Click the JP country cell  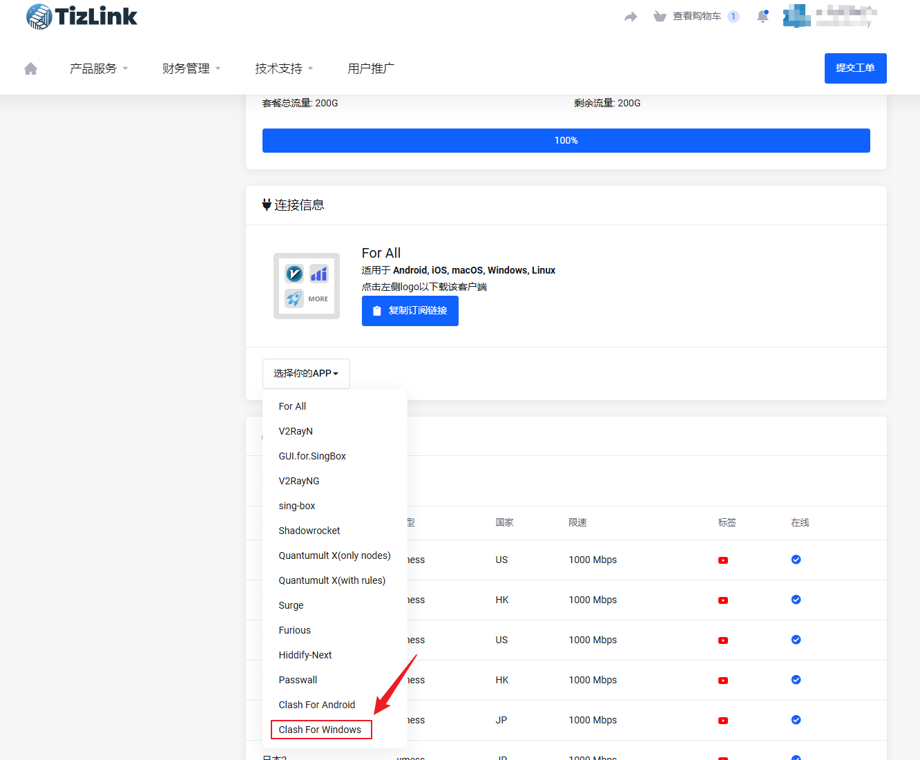click(501, 720)
